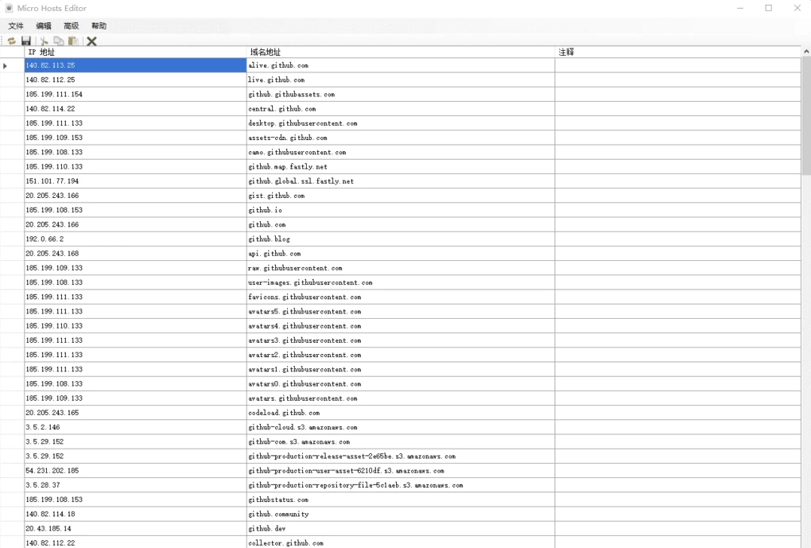The image size is (811, 548).
Task: Click the copy toolbar icon
Action: point(59,41)
